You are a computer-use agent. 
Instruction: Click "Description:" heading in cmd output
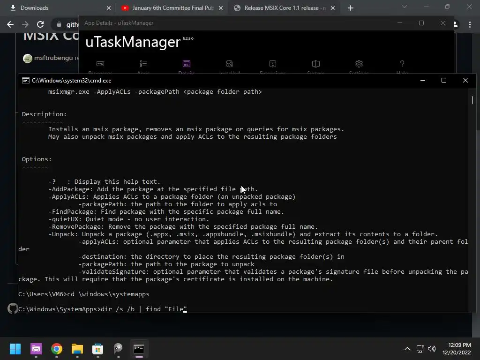pos(44,114)
